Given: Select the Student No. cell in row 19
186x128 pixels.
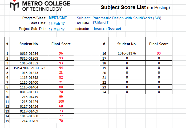Looking at the screenshot, I should click(x=127, y=68).
